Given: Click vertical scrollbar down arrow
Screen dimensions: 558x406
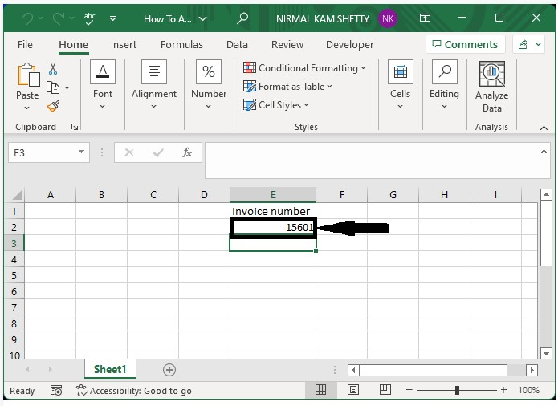Looking at the screenshot, I should tap(545, 353).
